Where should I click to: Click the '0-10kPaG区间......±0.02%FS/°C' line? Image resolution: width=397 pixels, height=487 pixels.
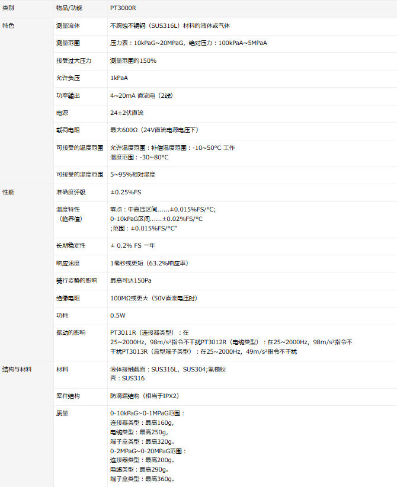point(156,219)
